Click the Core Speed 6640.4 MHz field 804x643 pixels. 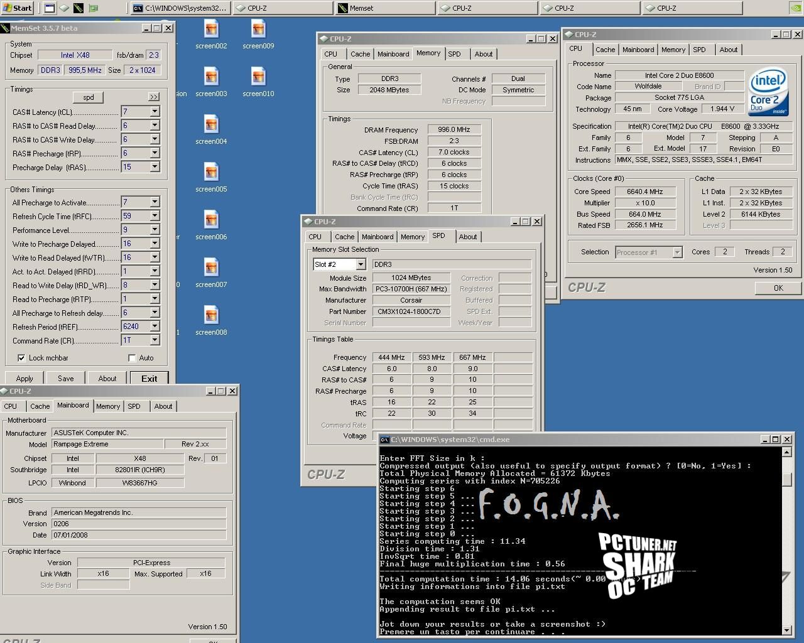click(x=644, y=192)
